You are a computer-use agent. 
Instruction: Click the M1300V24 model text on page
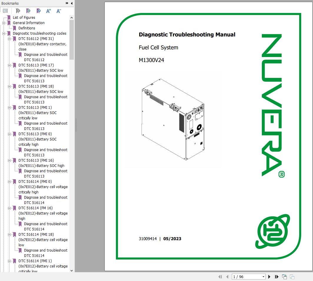pyautogui.click(x=151, y=60)
